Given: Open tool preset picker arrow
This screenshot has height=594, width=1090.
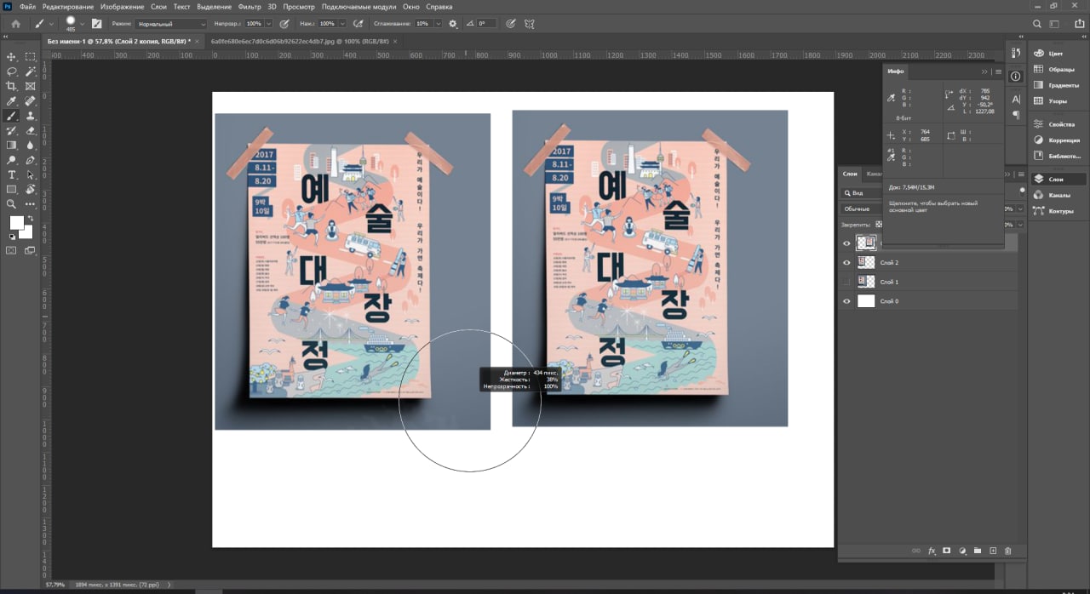Looking at the screenshot, I should (x=51, y=24).
